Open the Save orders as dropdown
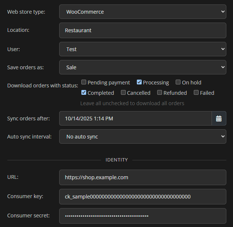Screen dimensions: 233x227 pyautogui.click(x=143, y=67)
